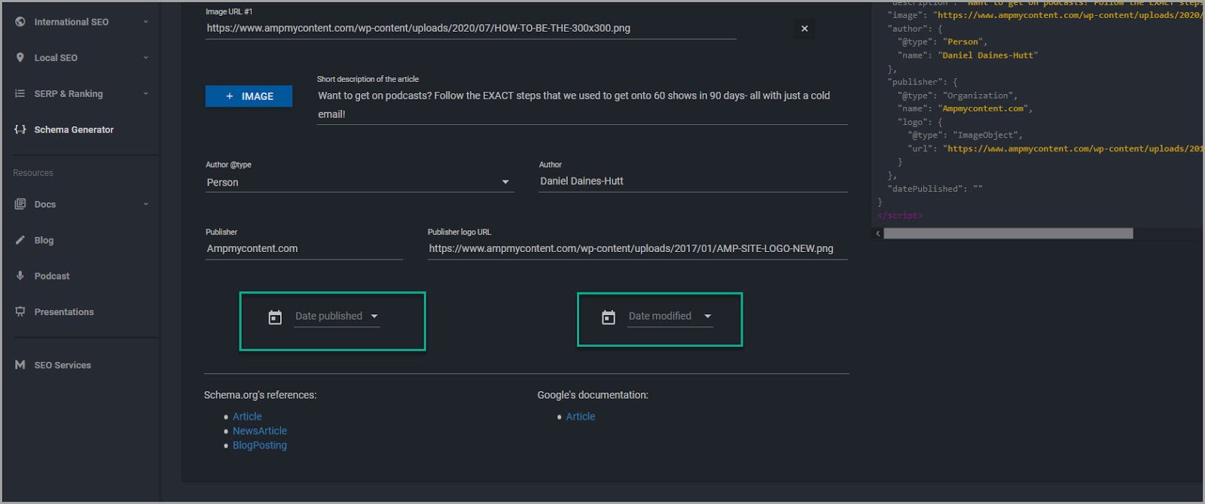Click the SERP & Ranking list icon
This screenshot has width=1205, height=504.
(x=20, y=93)
